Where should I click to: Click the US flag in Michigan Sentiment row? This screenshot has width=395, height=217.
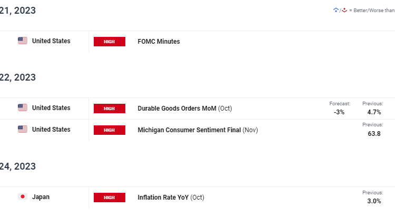[x=23, y=129]
